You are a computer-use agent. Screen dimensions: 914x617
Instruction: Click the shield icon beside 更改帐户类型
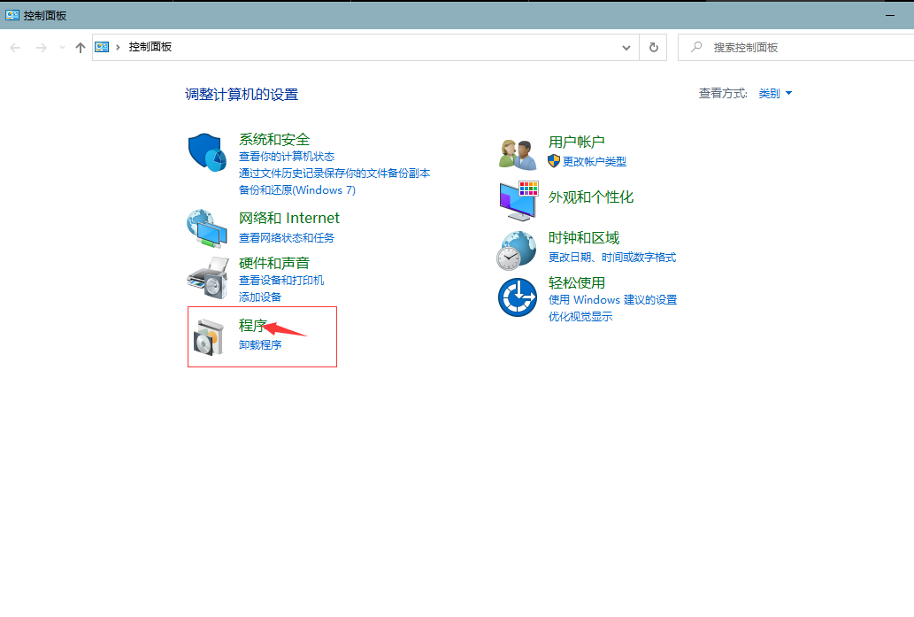click(554, 161)
